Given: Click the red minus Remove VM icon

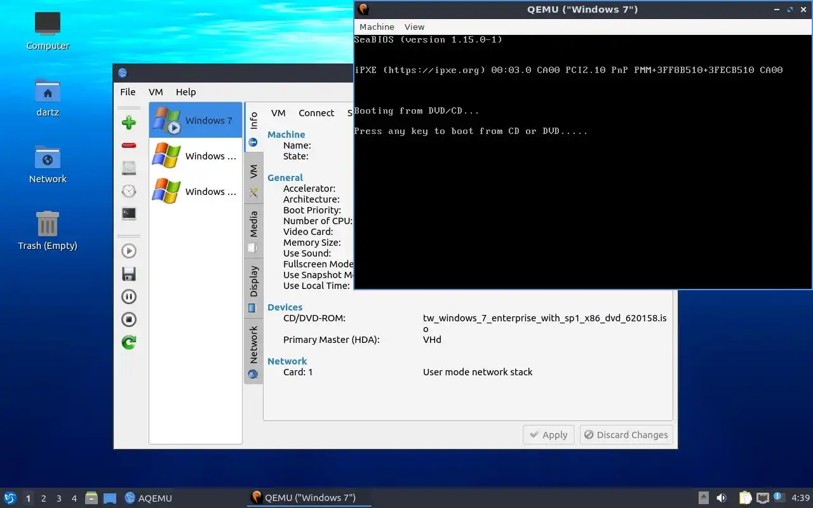Looking at the screenshot, I should click(x=129, y=145).
